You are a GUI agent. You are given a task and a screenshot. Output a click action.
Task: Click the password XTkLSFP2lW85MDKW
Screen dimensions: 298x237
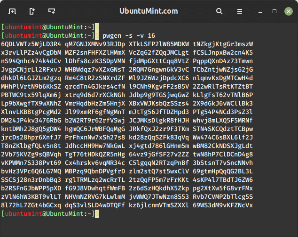159,44
